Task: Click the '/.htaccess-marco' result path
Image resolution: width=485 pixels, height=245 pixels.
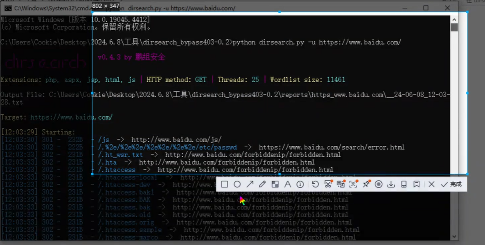Action: click(128, 237)
